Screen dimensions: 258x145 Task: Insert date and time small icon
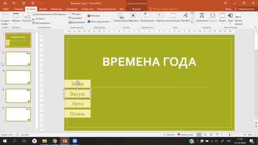point(193,14)
